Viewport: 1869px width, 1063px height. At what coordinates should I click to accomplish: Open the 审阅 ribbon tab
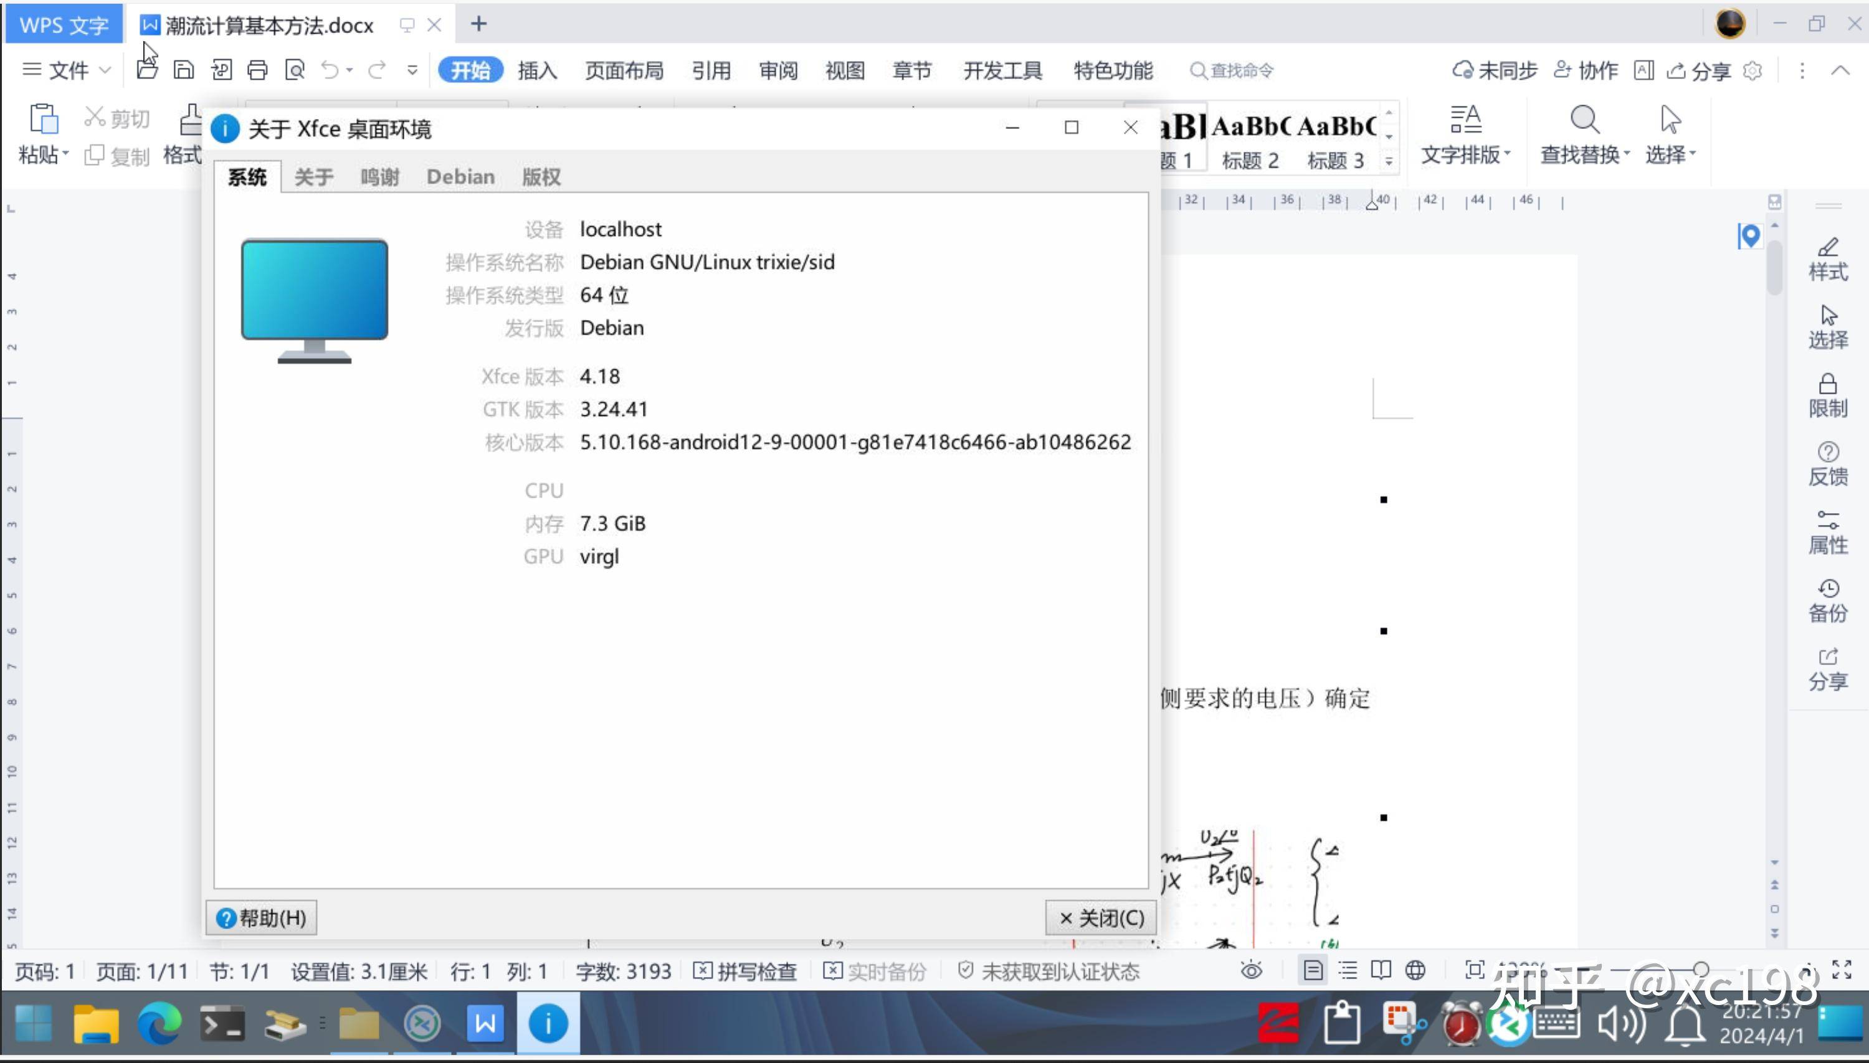[778, 70]
